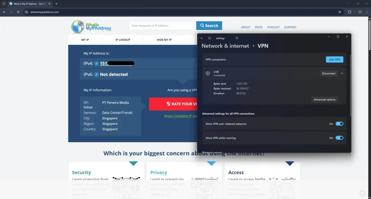Click the CHR VPN shield icon
This screenshot has width=371, height=199.
click(208, 73)
